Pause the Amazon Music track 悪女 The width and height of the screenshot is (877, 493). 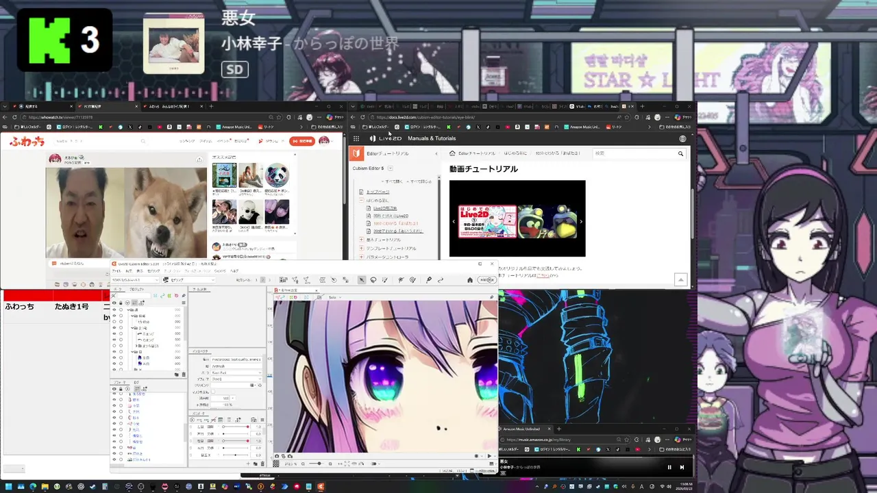point(669,467)
